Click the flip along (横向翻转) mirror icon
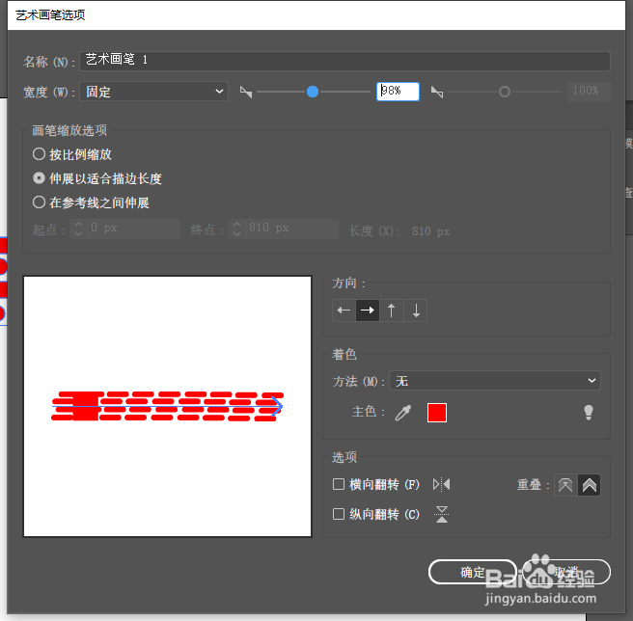This screenshot has width=633, height=621. click(x=442, y=484)
